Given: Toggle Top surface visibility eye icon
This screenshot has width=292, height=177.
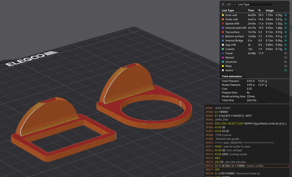Looking at the screenshot, I should (x=285, y=32).
